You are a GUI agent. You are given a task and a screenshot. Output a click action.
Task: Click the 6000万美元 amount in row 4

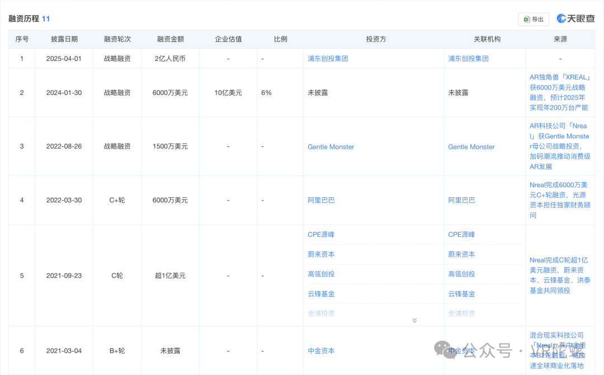pos(170,200)
